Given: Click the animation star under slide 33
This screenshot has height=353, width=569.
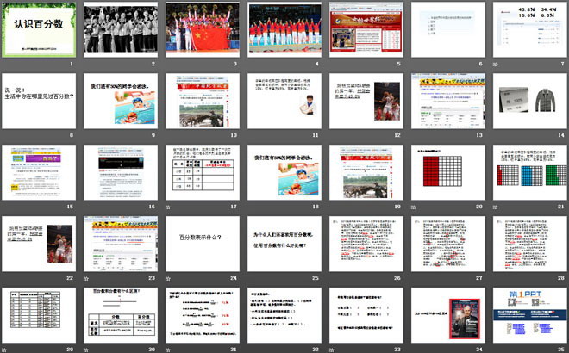Looking at the screenshot, I should 332,350.
